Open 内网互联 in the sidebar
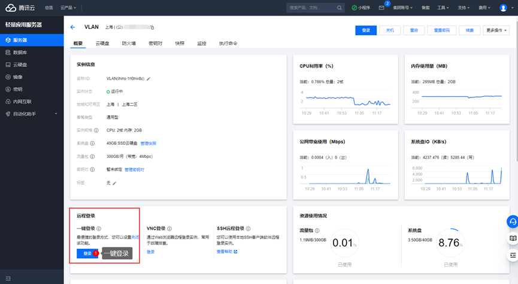This screenshot has height=284, width=518. [x=32, y=102]
